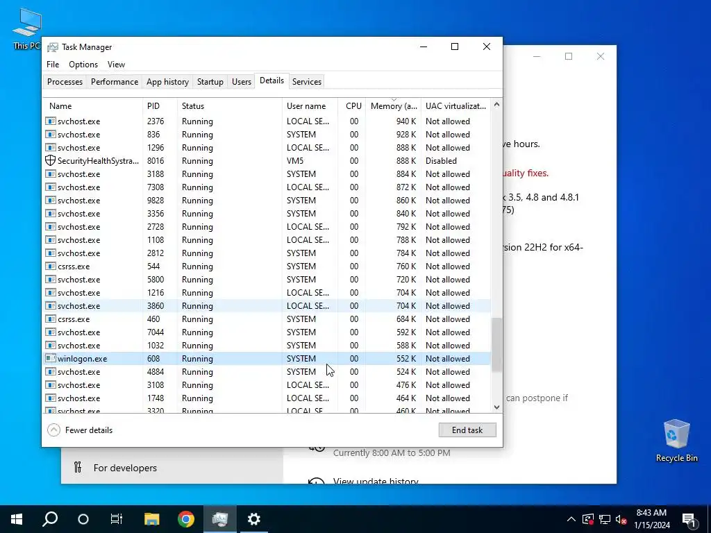
Task: Open the Options menu
Action: pos(83,65)
